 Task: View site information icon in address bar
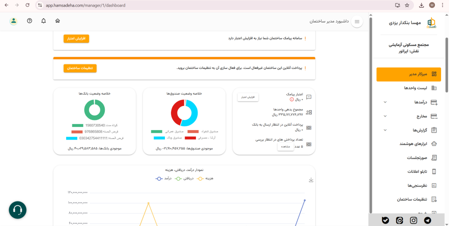(40, 5)
